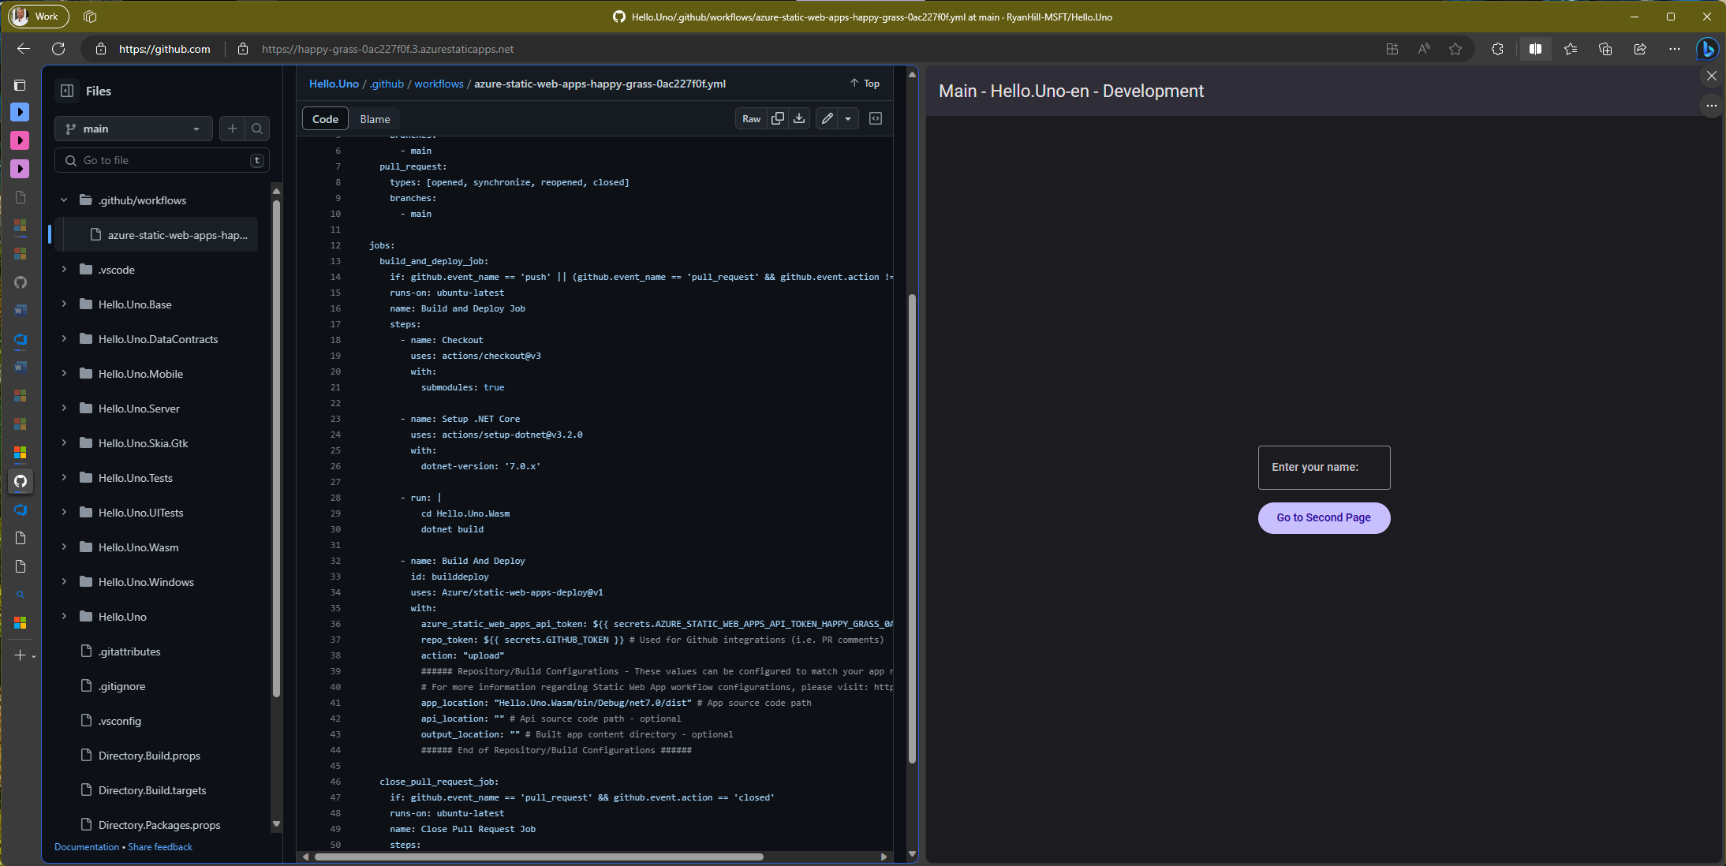Click the Go to Second Page button
Image resolution: width=1726 pixels, height=866 pixels.
click(1324, 517)
